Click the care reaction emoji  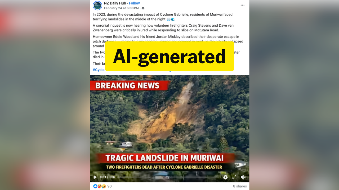[x=100, y=186]
